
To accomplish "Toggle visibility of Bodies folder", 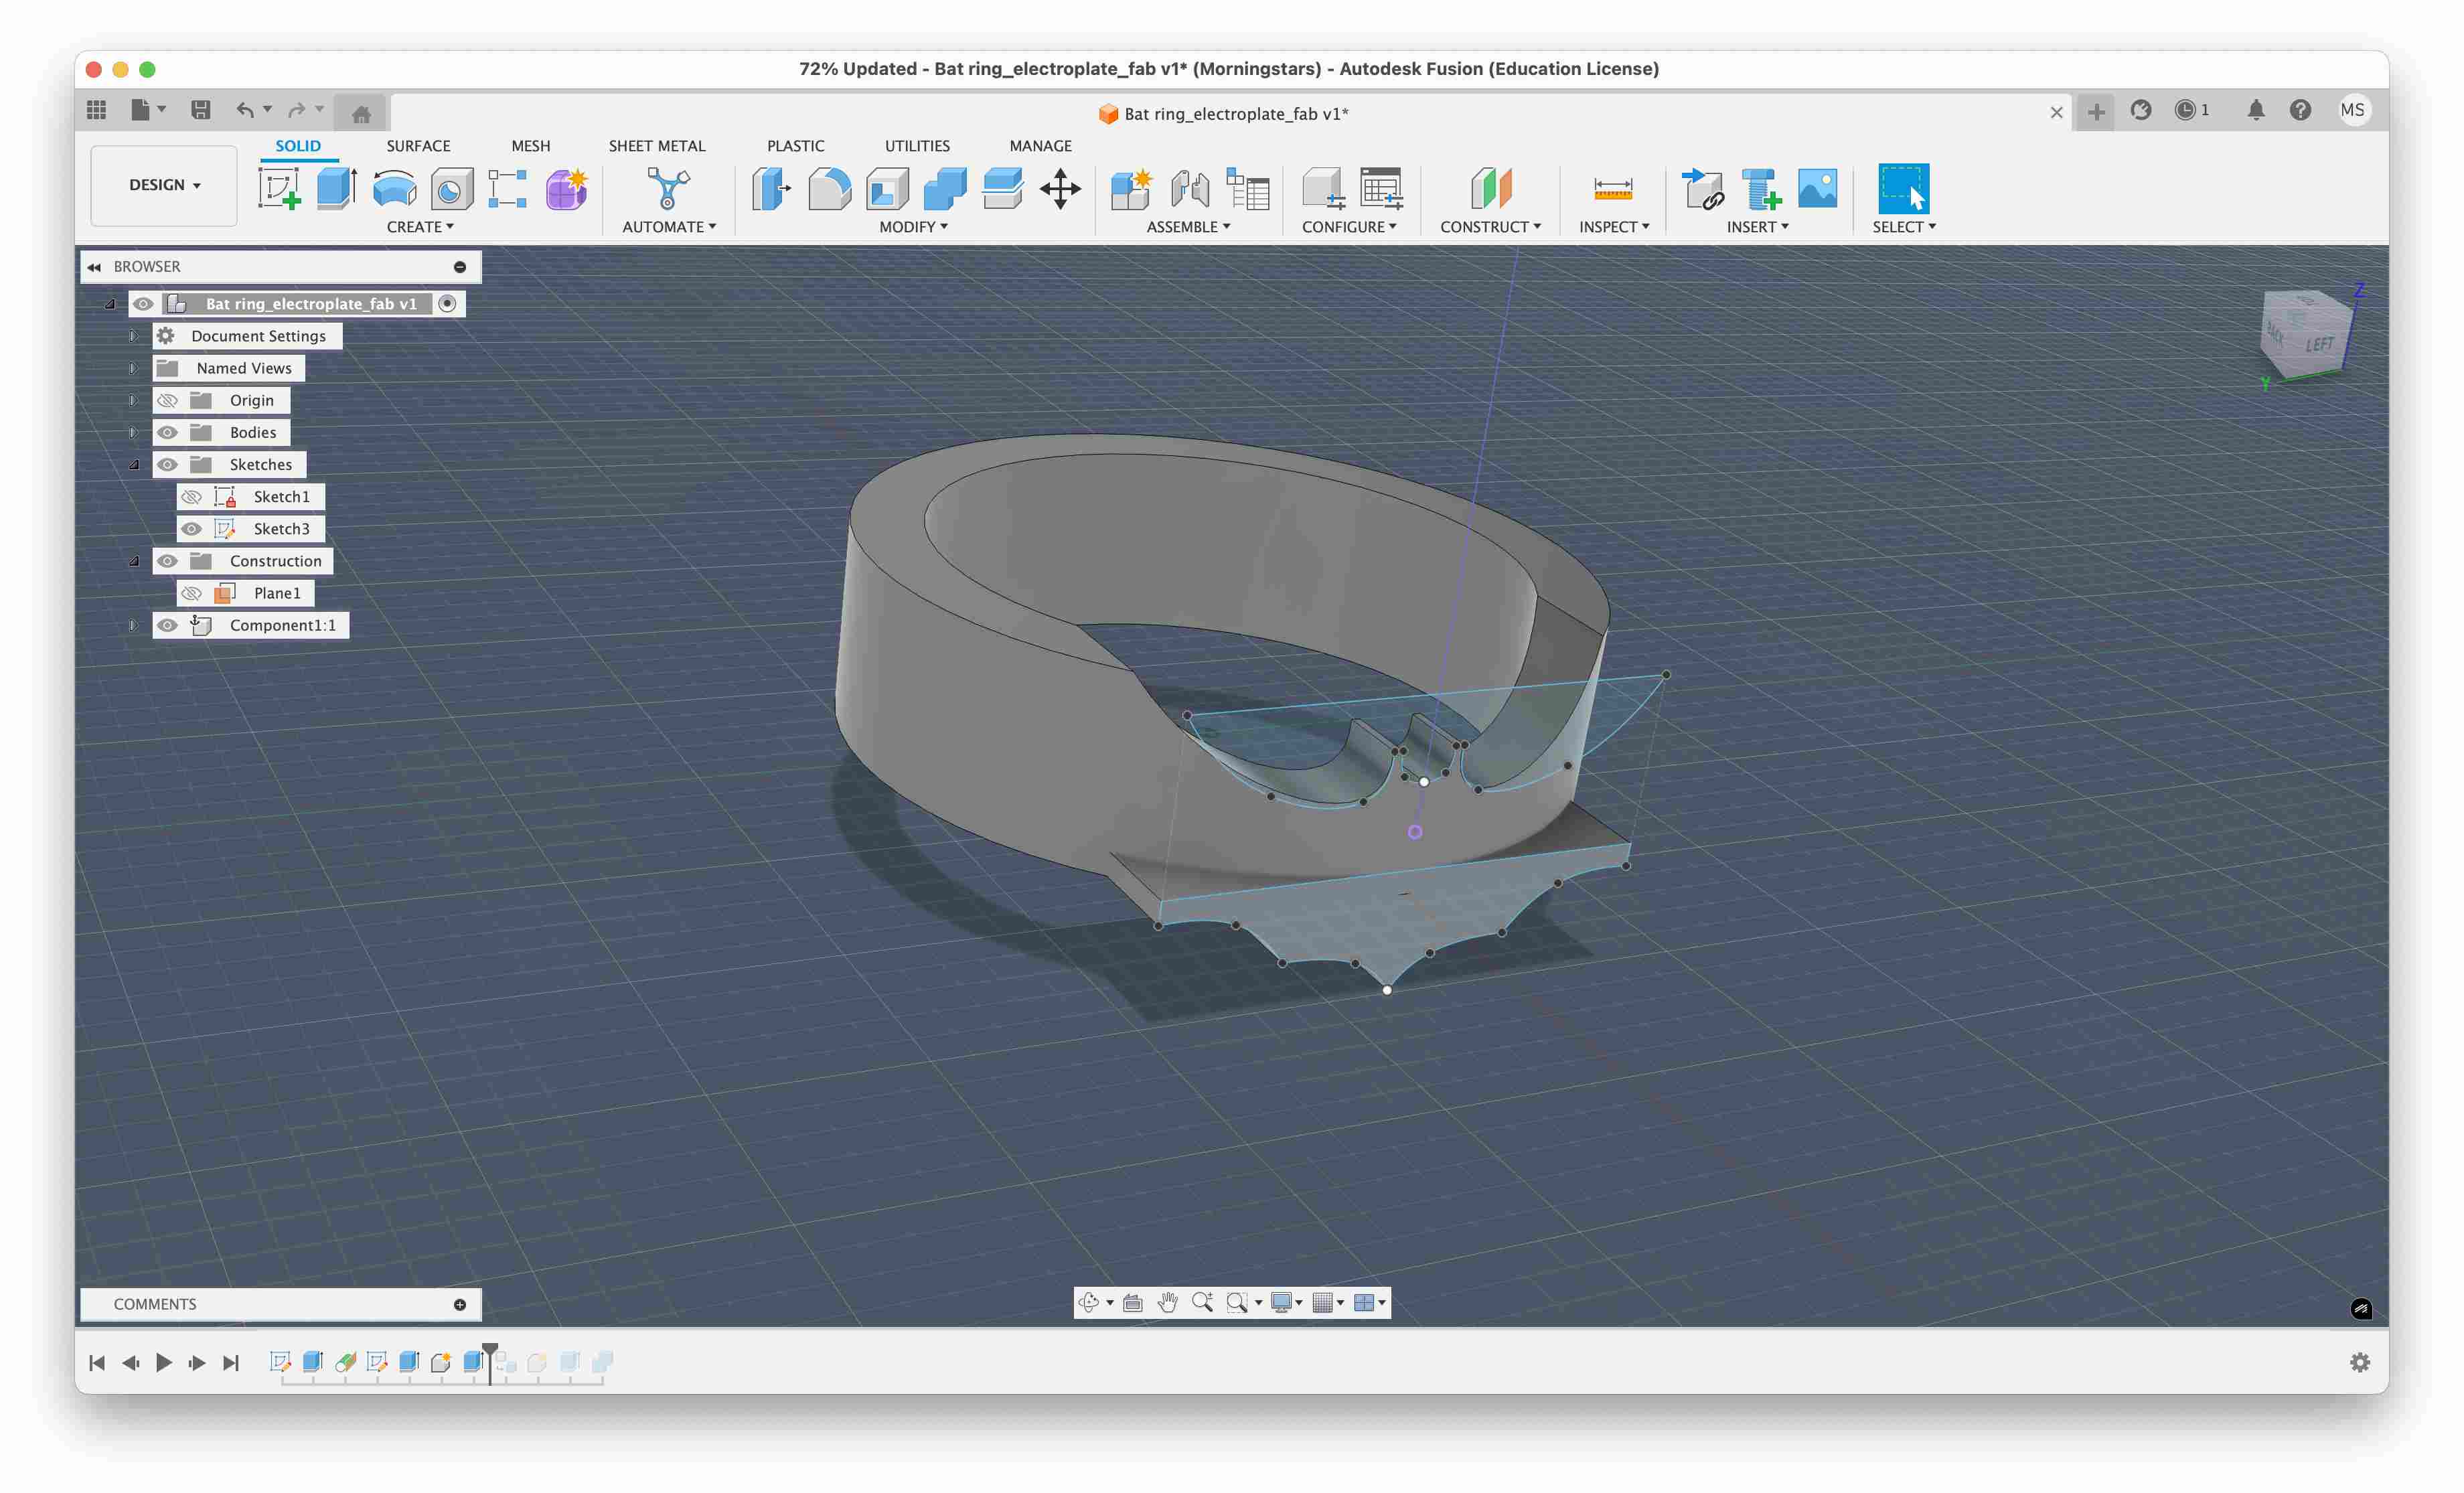I will coord(167,432).
